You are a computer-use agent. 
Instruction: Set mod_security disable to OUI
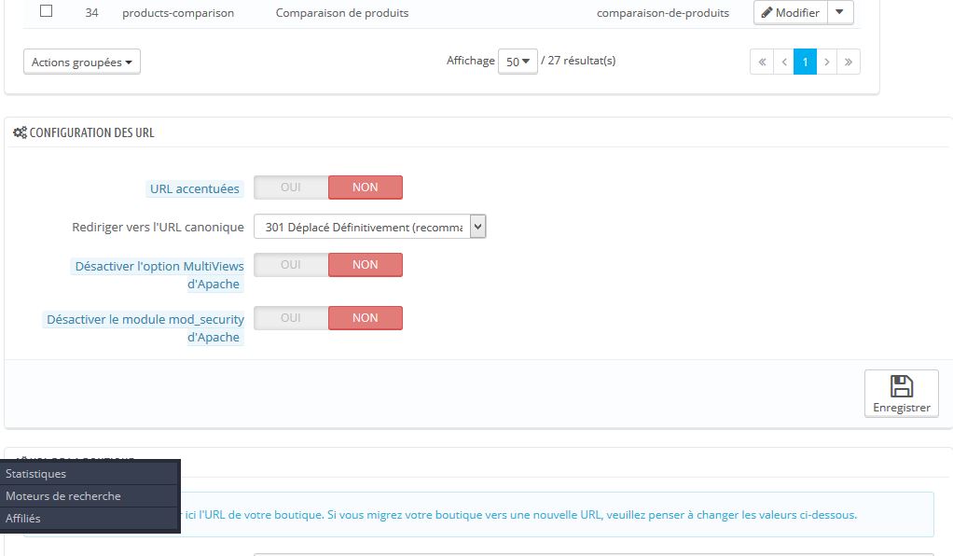pos(291,318)
